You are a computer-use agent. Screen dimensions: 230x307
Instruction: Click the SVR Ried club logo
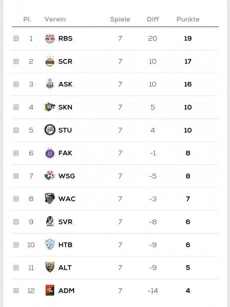pyautogui.click(x=50, y=221)
